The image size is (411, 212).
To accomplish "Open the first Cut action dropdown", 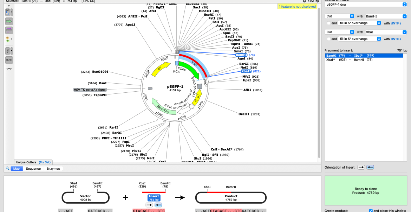I will click(340, 16).
